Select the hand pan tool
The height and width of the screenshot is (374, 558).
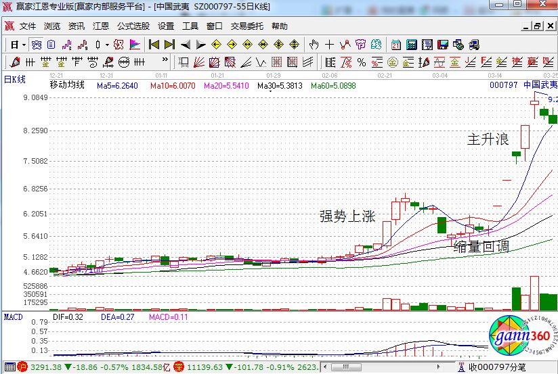click(x=314, y=45)
